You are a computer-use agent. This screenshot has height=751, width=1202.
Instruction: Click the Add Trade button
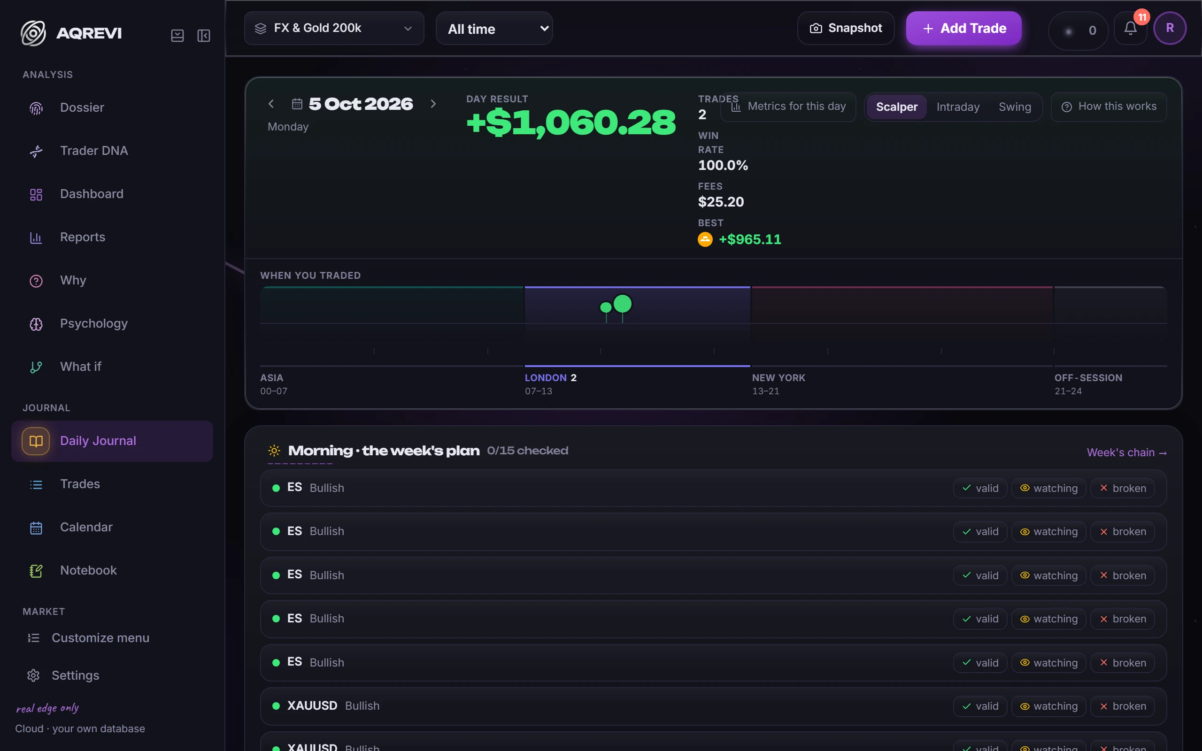(963, 28)
